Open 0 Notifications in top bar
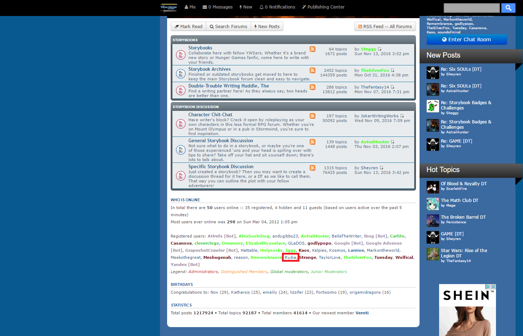The image size is (523, 336). (x=277, y=7)
